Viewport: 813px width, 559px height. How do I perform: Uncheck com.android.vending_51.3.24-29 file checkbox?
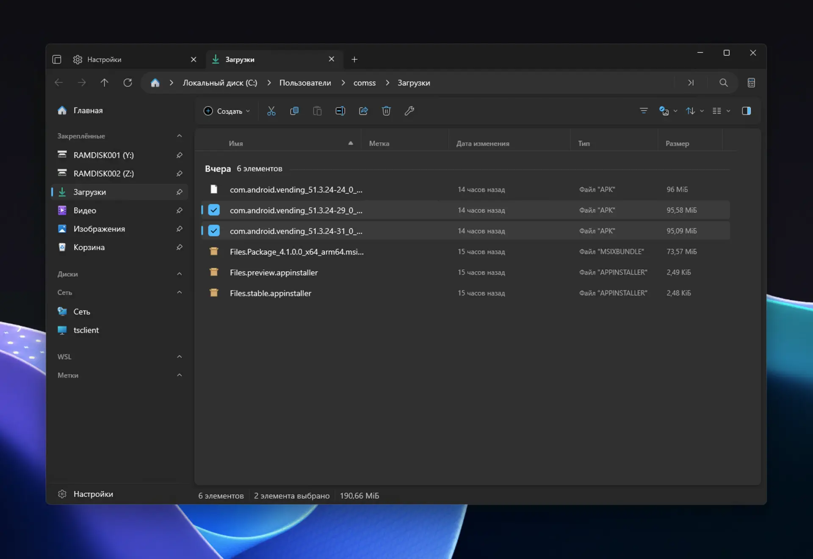click(214, 210)
